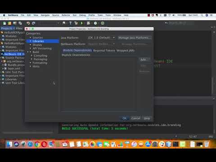Switch to the Wrapped JARs tab
Screen dimensions: 216x162
click(126, 50)
